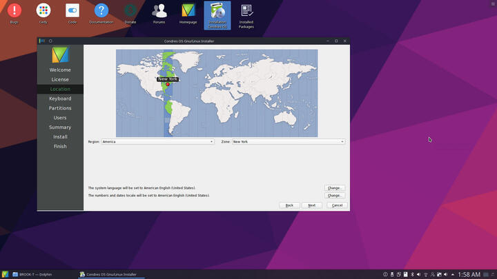Open the Bugs desktop icon

pyautogui.click(x=14, y=13)
